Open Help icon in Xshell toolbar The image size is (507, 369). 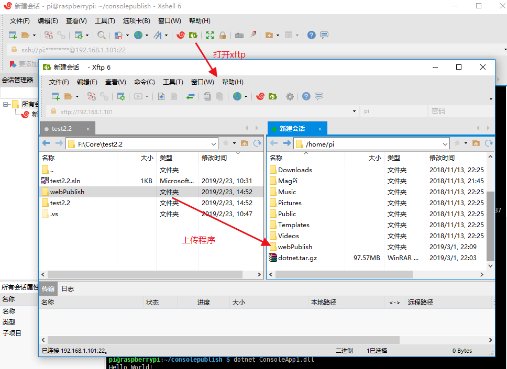point(312,35)
